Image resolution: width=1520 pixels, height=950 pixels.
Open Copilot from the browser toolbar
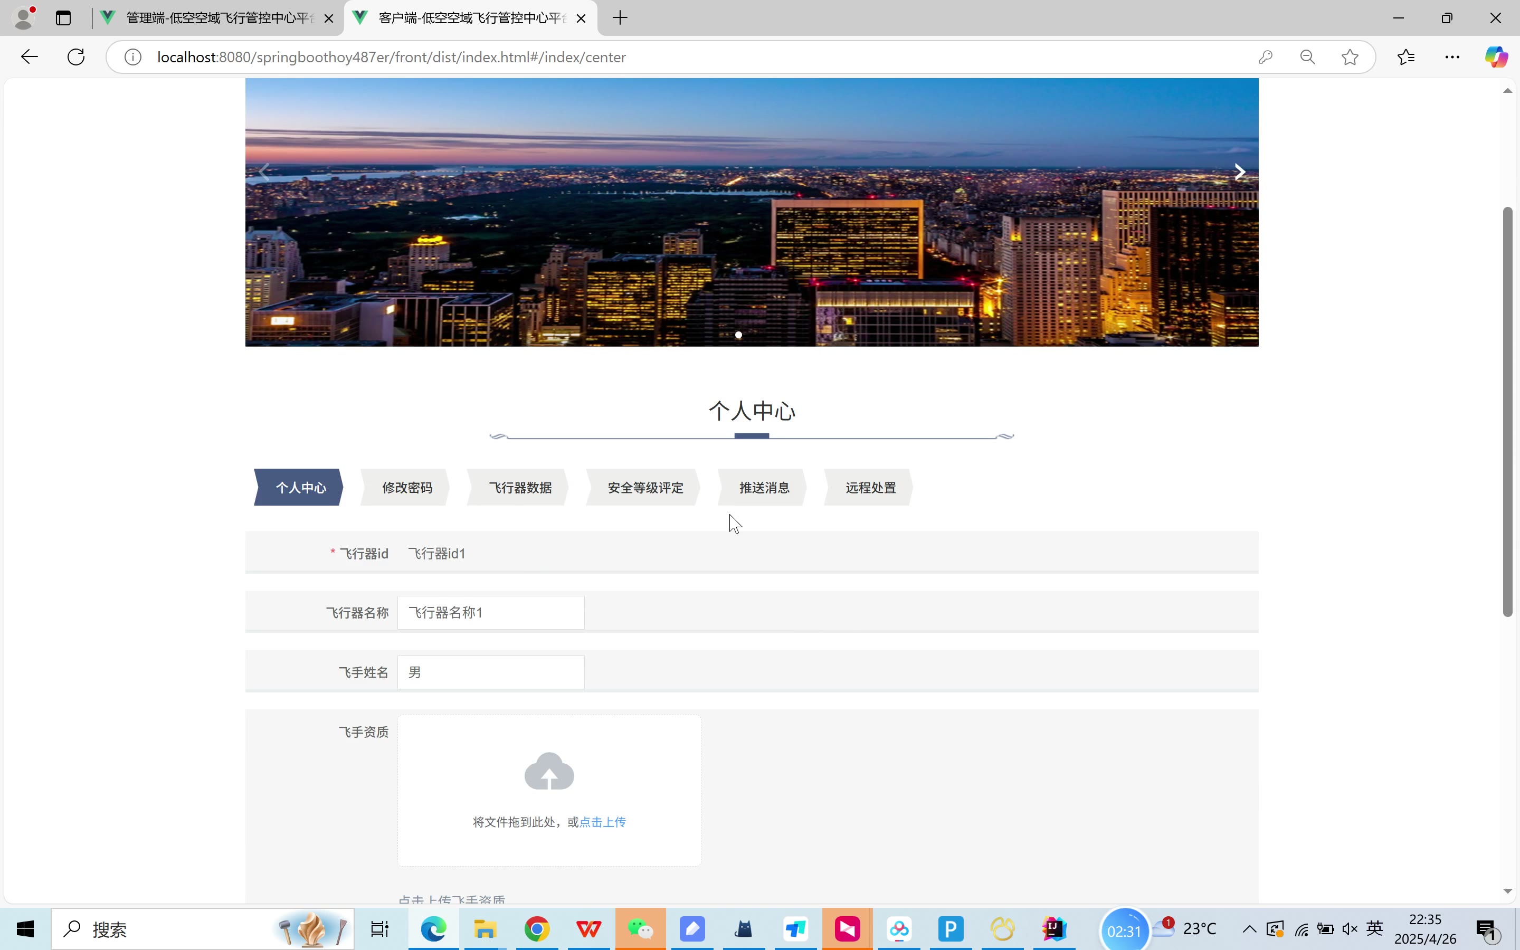click(1496, 57)
